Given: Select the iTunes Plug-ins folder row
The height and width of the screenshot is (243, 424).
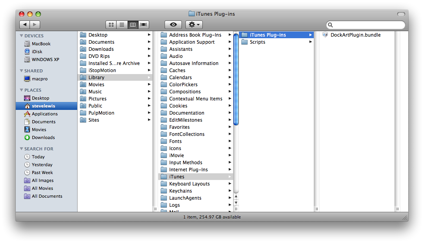Looking at the screenshot, I should click(x=276, y=35).
